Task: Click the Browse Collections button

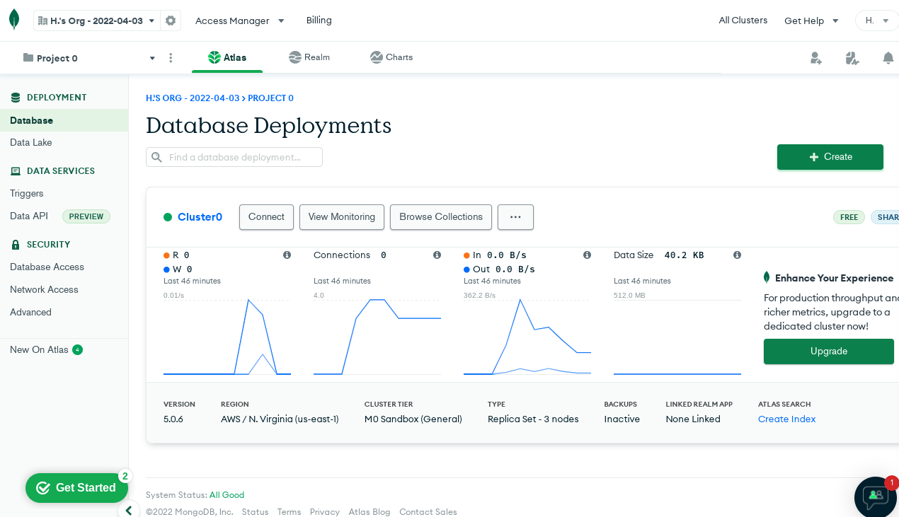Action: point(440,217)
